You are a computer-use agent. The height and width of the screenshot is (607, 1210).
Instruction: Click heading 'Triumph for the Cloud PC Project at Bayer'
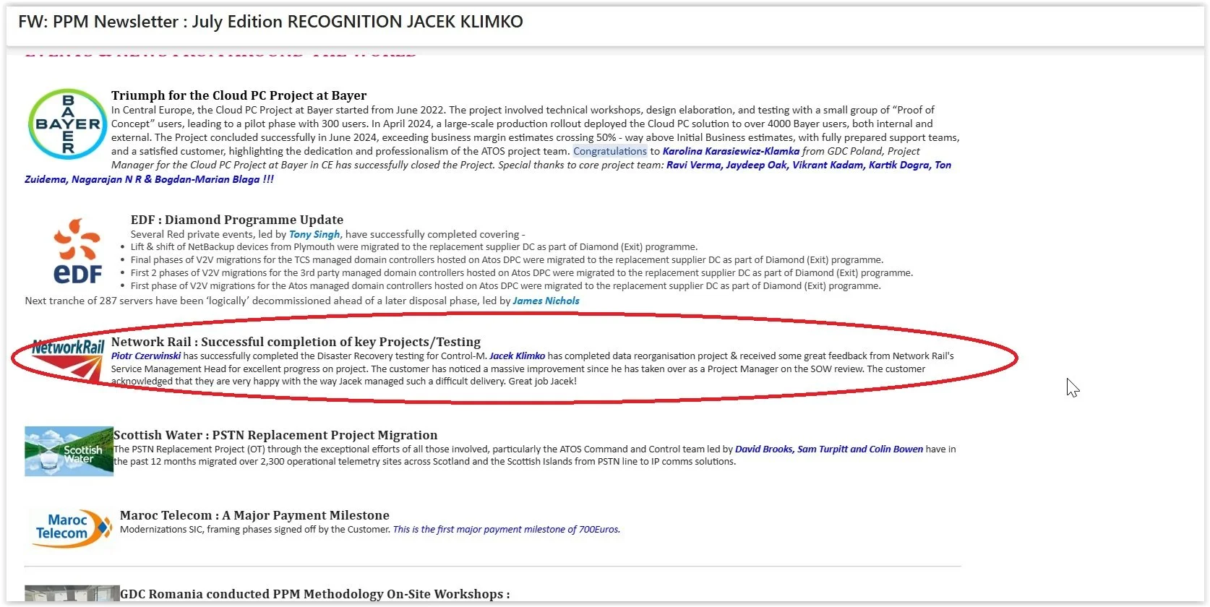[x=239, y=95]
